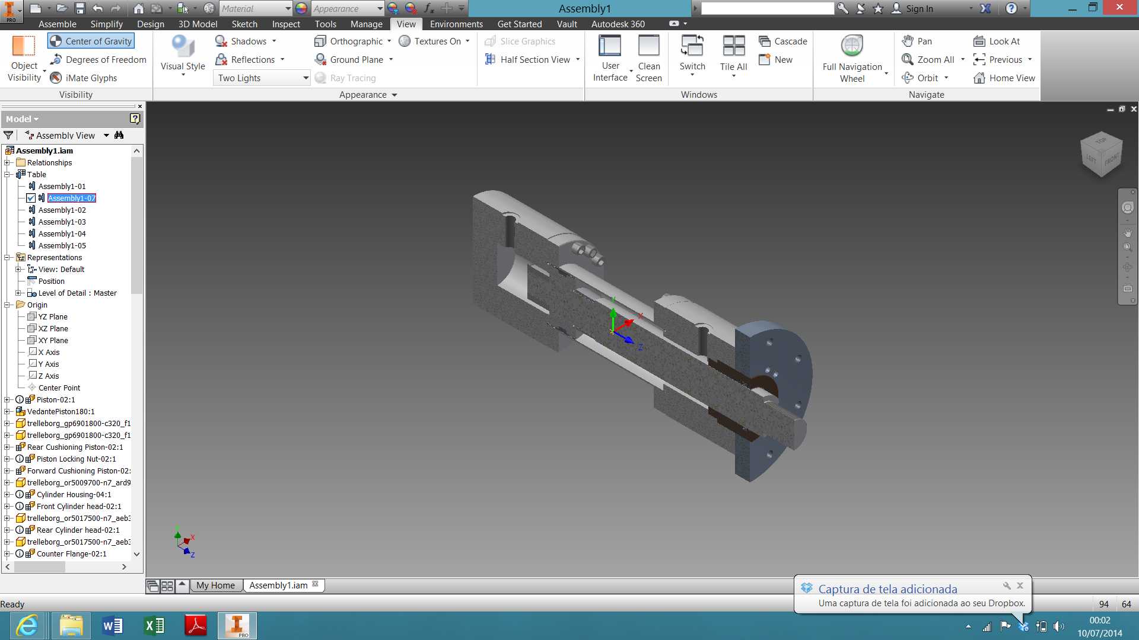Viewport: 1139px width, 640px height.
Task: Open the Autodesk 360 ribbon tab
Action: [618, 24]
